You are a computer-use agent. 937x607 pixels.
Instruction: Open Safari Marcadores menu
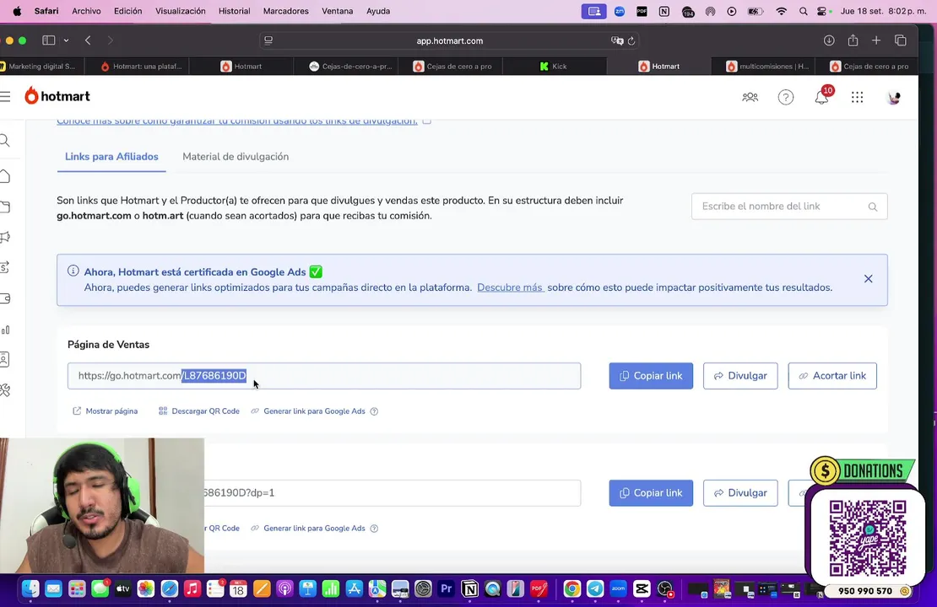point(285,11)
